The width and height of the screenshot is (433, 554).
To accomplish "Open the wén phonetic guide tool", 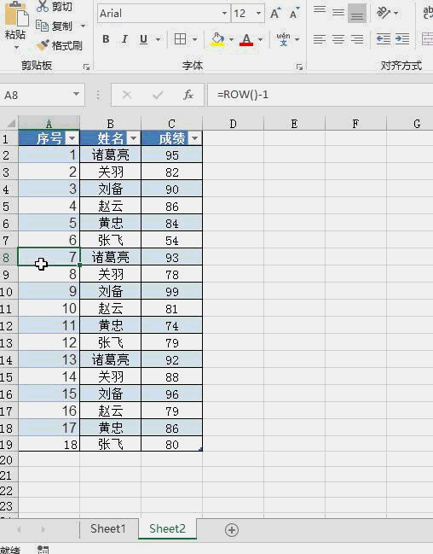I will click(x=283, y=39).
